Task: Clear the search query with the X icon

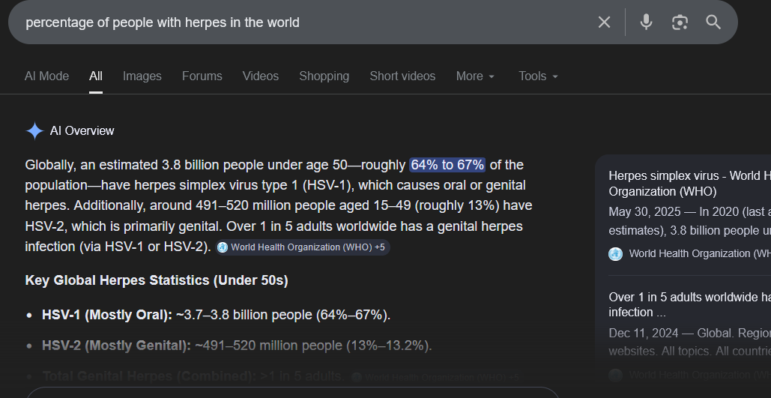Action: point(604,22)
